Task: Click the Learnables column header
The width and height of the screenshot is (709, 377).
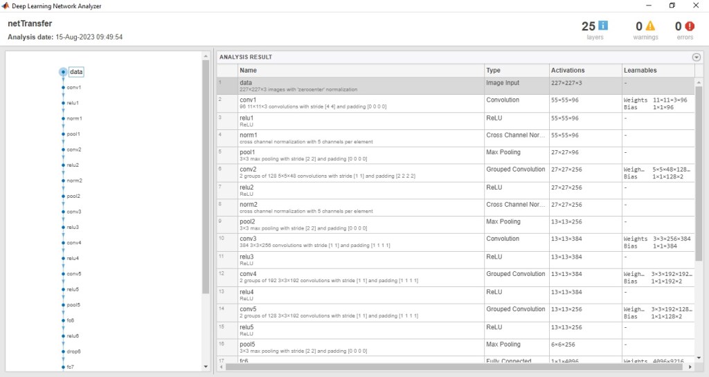Action: (656, 71)
